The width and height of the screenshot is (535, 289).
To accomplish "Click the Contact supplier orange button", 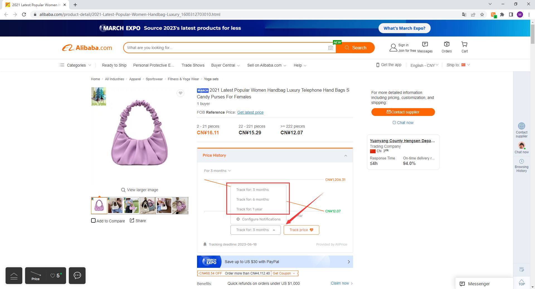I will 403,112.
